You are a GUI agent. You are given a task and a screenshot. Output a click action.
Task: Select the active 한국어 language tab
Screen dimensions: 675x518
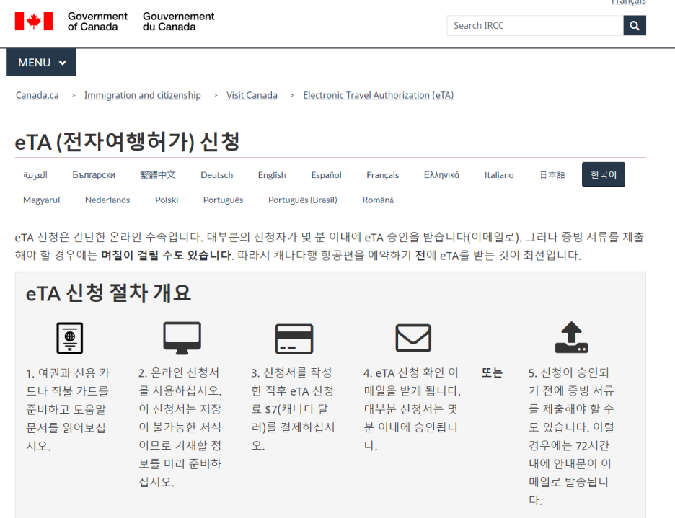coord(604,174)
